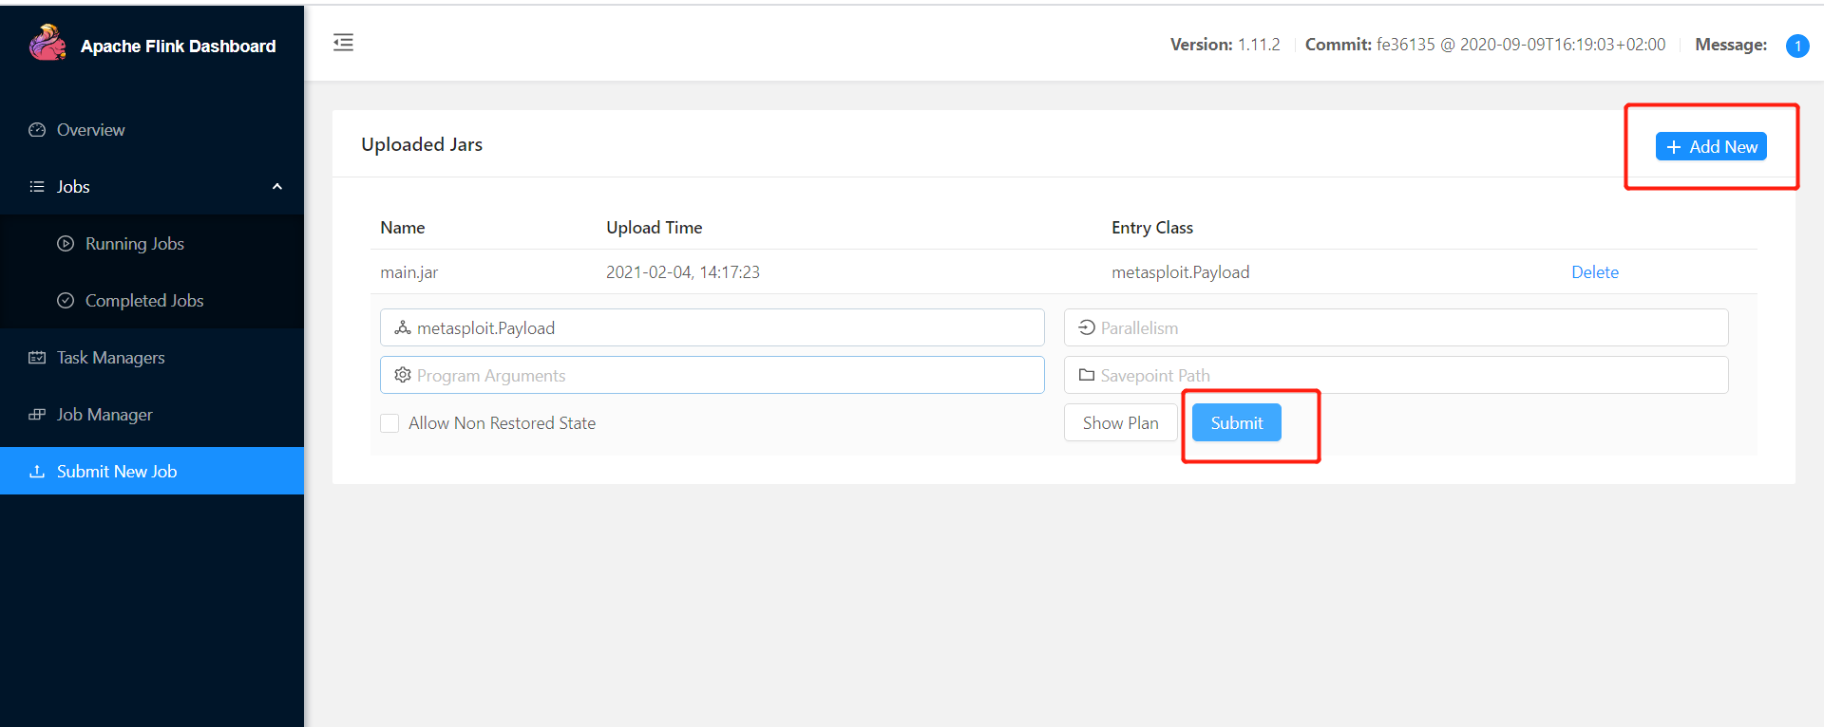This screenshot has height=727, width=1824.
Task: Click the Version 1.11.2 text
Action: click(x=1225, y=45)
